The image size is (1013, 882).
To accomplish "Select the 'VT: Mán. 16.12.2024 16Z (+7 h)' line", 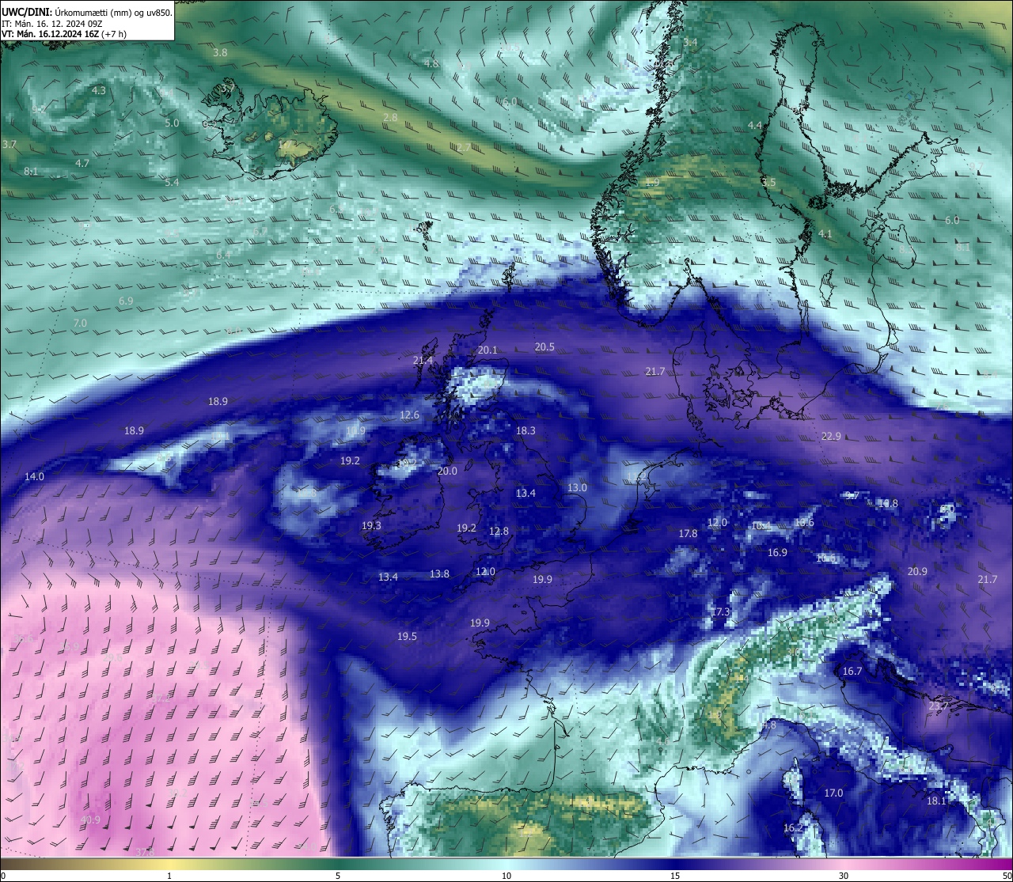I will click(x=65, y=34).
